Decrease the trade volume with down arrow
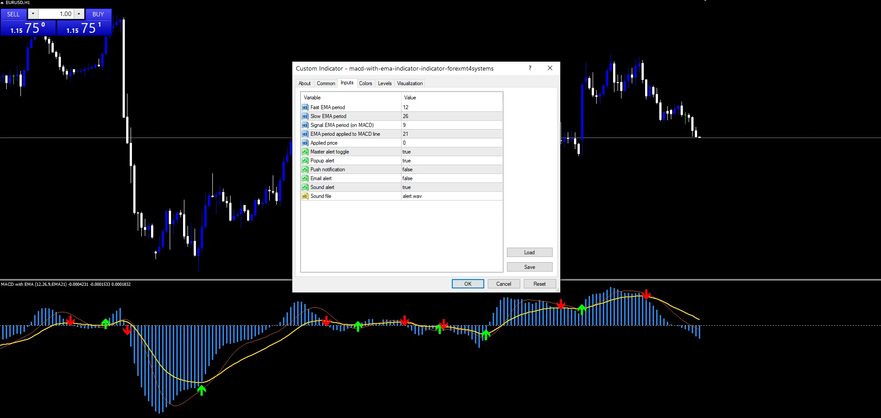This screenshot has width=881, height=418. [x=33, y=14]
